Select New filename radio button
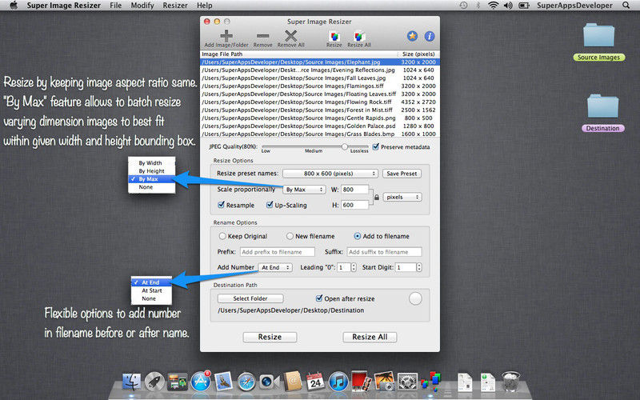 (x=290, y=236)
